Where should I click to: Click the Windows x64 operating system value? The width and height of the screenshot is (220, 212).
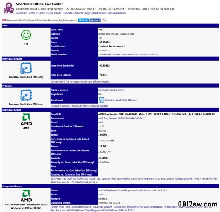tap(109, 203)
